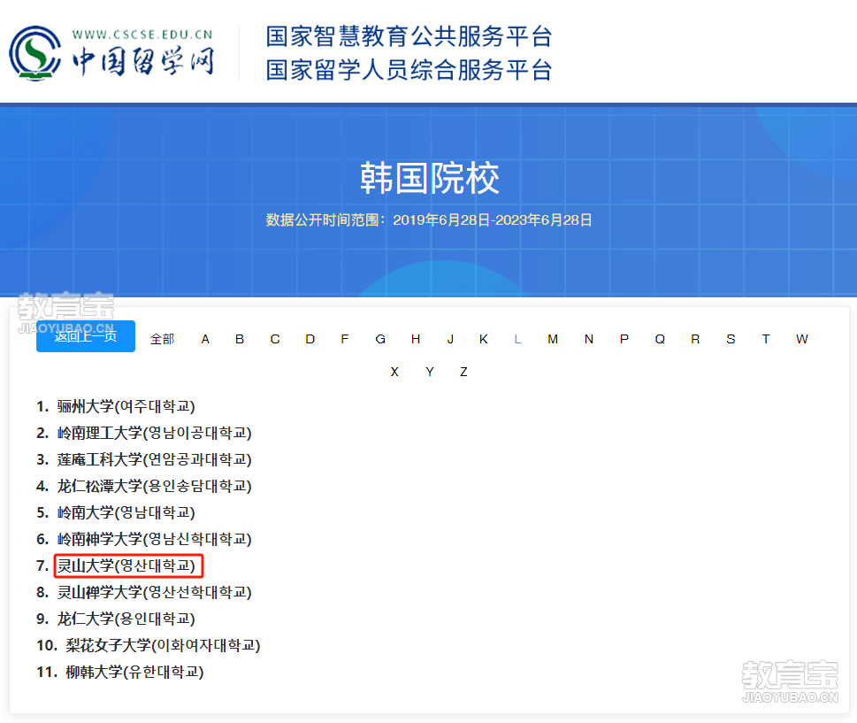Click the 韩国院校 page heading
Image resolution: width=857 pixels, height=723 pixels.
429,178
